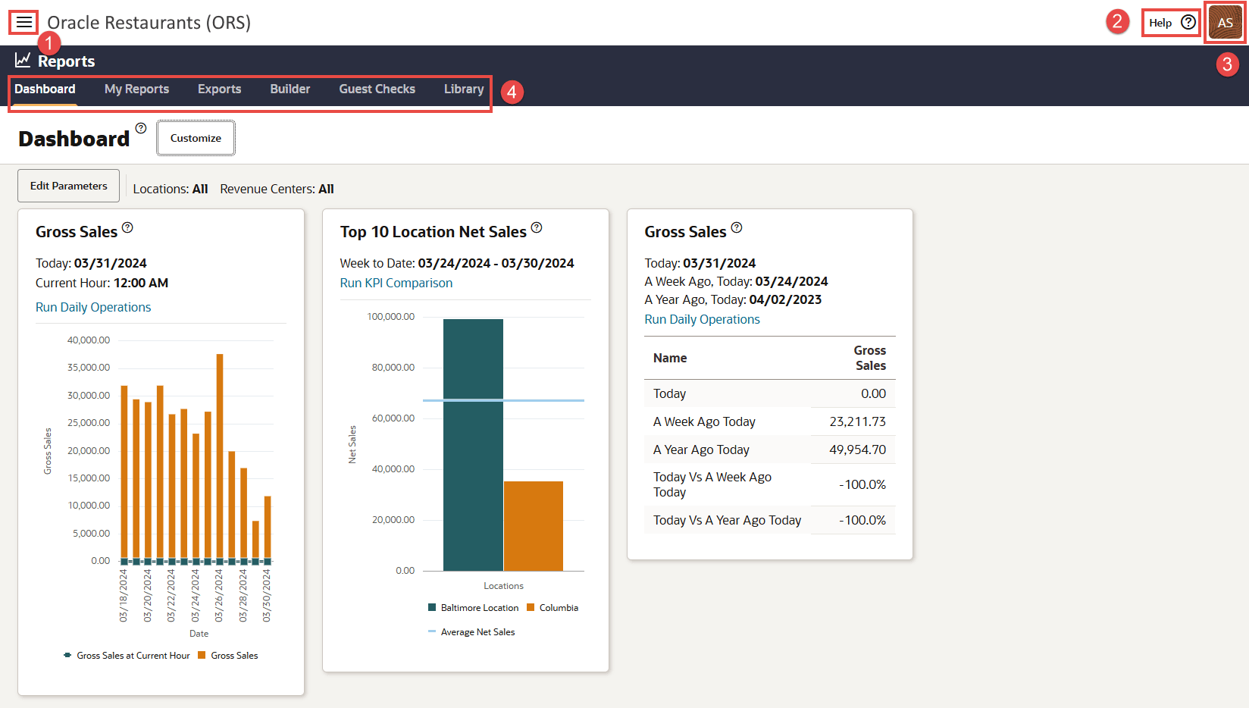Click the Edit Parameters button
Screen dimensions: 1249x708
pos(69,186)
